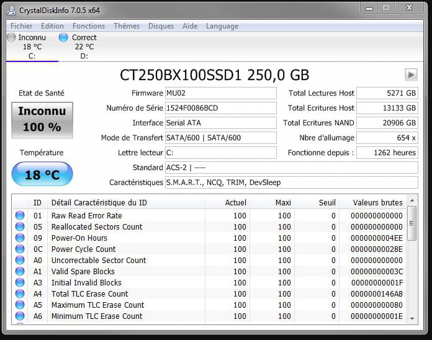This screenshot has height=340, width=432.
Task: Click power-on count value 654 x
Action: (387, 138)
